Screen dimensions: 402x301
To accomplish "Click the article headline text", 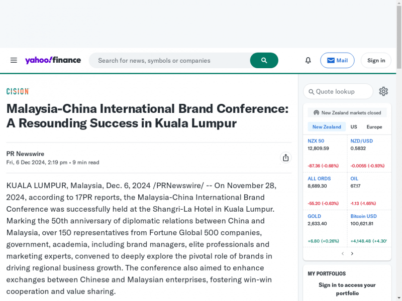I will click(147, 116).
